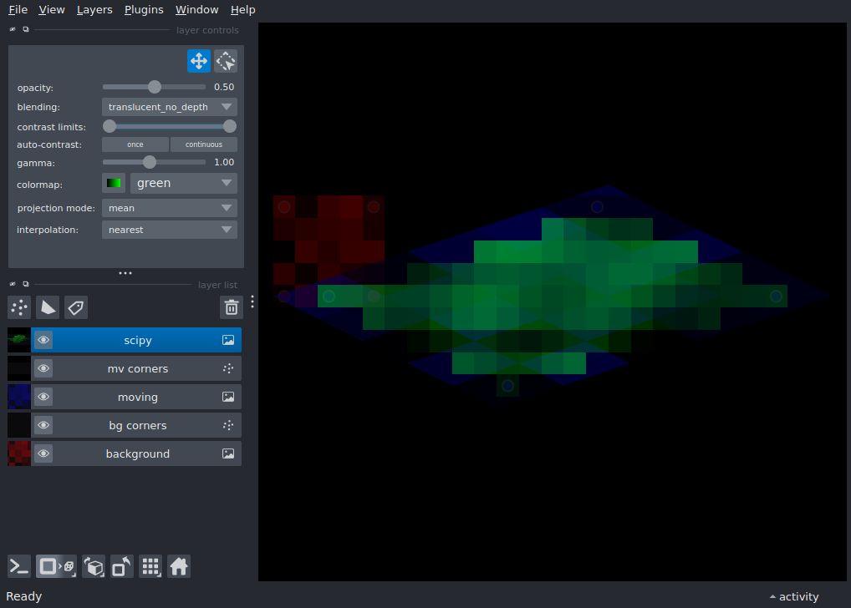
Task: Enable grid view mode
Action: (x=150, y=566)
